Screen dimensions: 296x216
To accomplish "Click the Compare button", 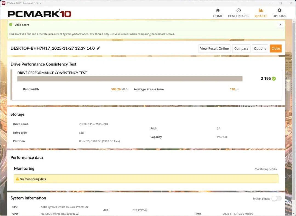I will [241, 48].
